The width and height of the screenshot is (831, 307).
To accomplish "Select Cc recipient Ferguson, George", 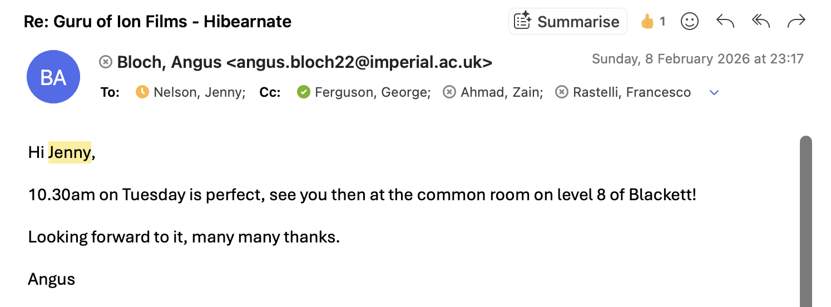I will [372, 92].
